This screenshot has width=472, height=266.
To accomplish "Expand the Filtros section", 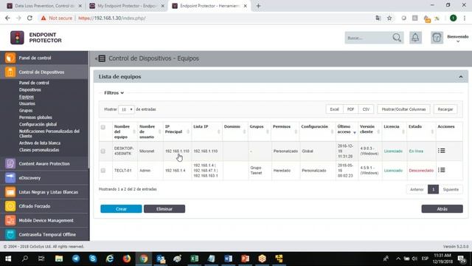I will 114,93.
